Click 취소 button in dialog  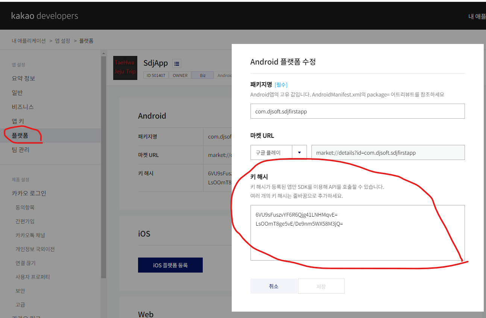pos(274,286)
